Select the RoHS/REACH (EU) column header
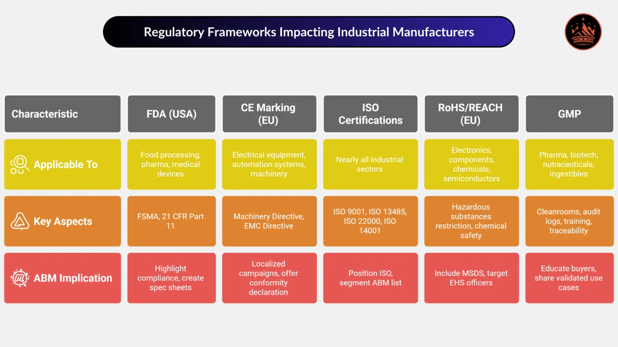 coord(471,114)
